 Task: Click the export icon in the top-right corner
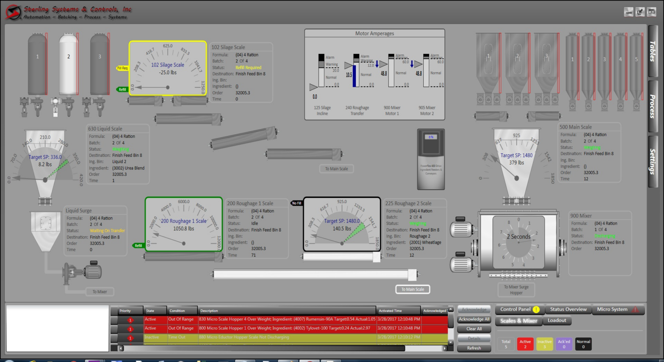tap(640, 12)
